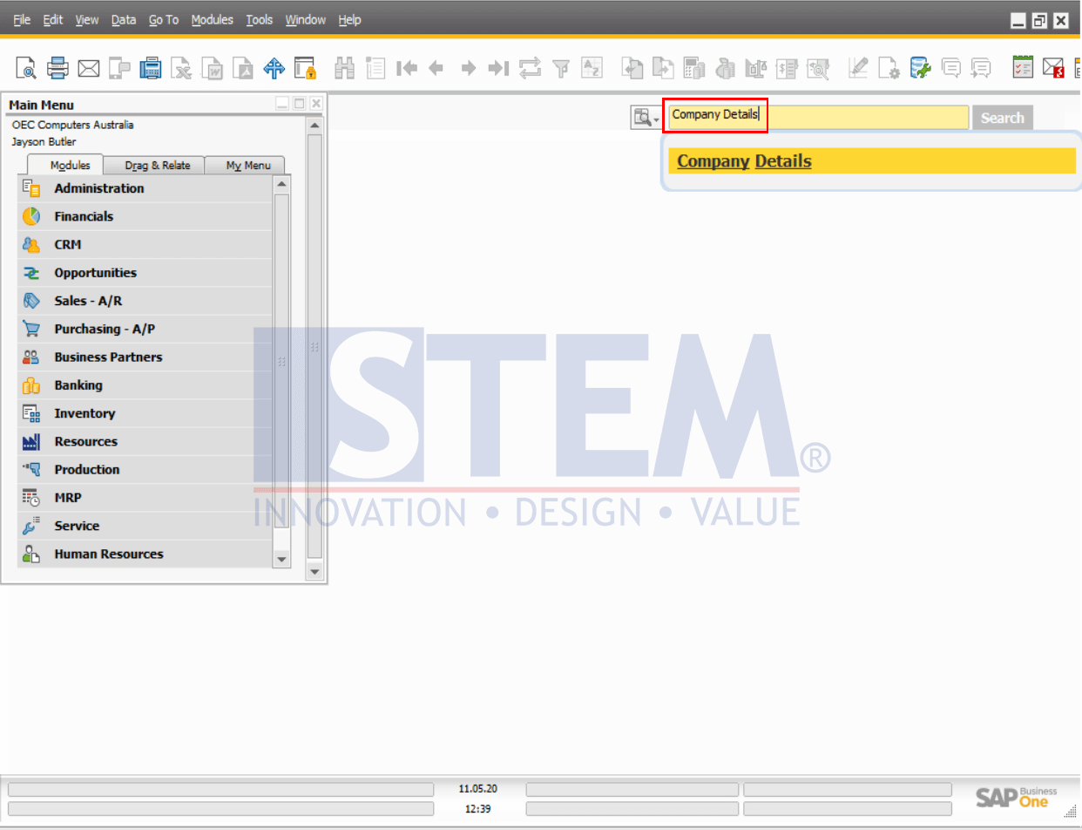Viewport: 1082px width, 830px height.
Task: Click the Find binoculars icon
Action: point(345,68)
